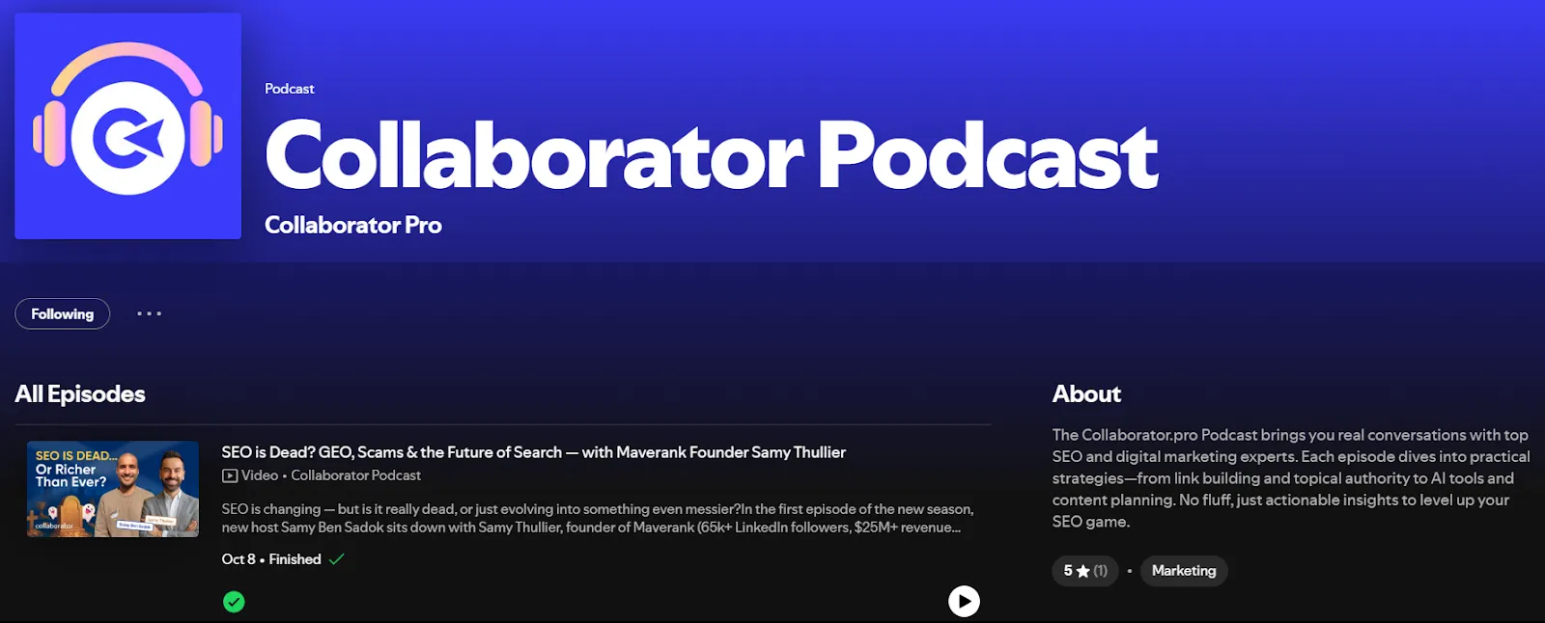Click the Podcast label above the title
1545x623 pixels.
[290, 89]
